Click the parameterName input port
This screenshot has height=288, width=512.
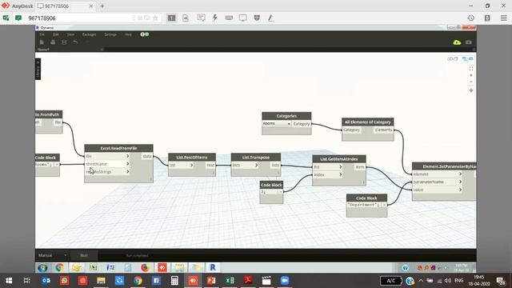coord(438,182)
